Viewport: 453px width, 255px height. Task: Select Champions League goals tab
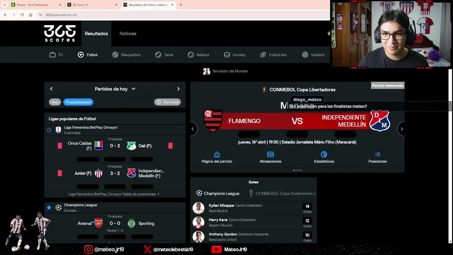pyautogui.click(x=218, y=193)
